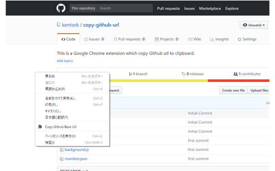275x171 pixels.
Task: Click the tag icon beside 0 releases
Action: coord(183,74)
